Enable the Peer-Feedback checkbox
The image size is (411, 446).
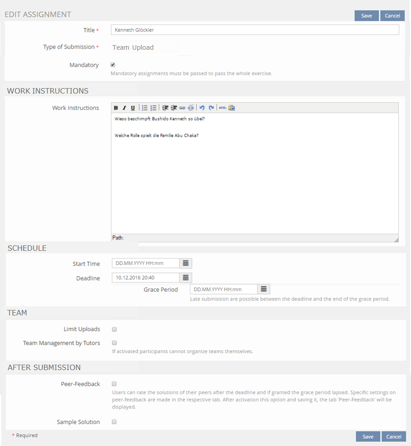(x=114, y=384)
